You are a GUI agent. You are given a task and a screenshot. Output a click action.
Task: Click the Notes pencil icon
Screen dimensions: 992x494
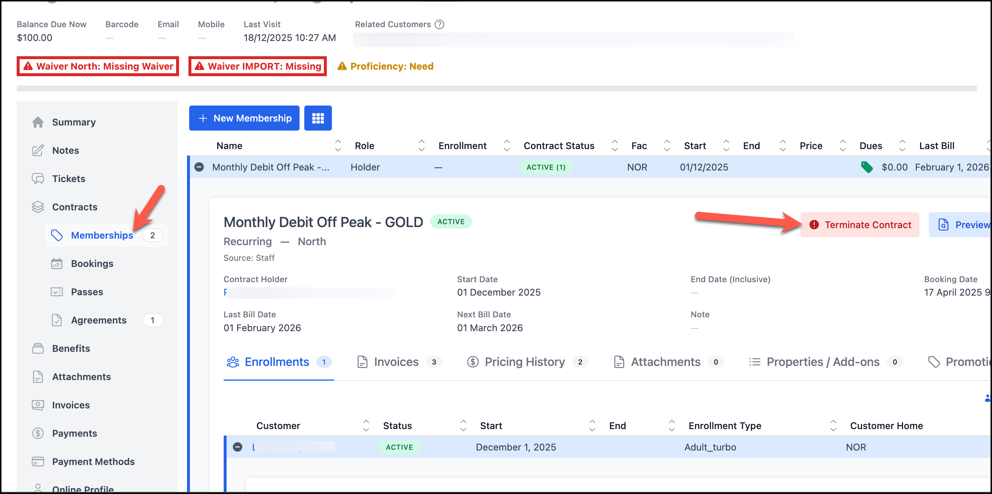point(38,151)
